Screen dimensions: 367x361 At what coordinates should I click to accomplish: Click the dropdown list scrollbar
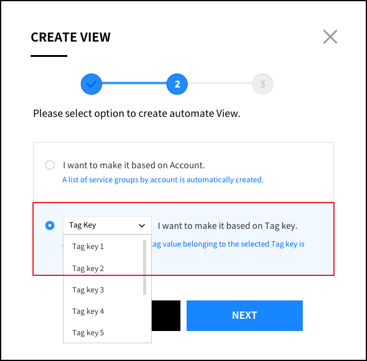[145, 267]
